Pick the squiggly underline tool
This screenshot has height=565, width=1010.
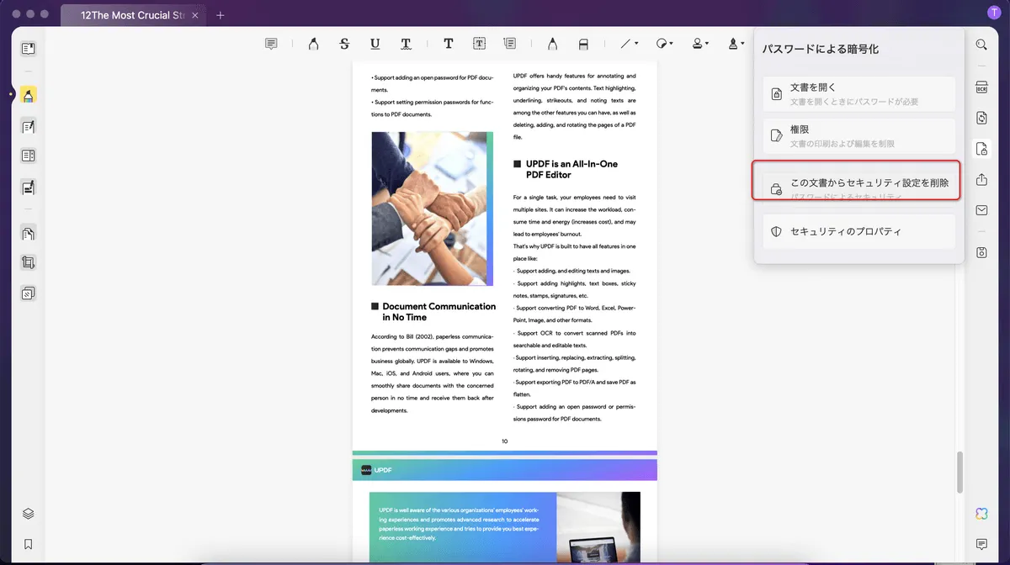point(406,44)
